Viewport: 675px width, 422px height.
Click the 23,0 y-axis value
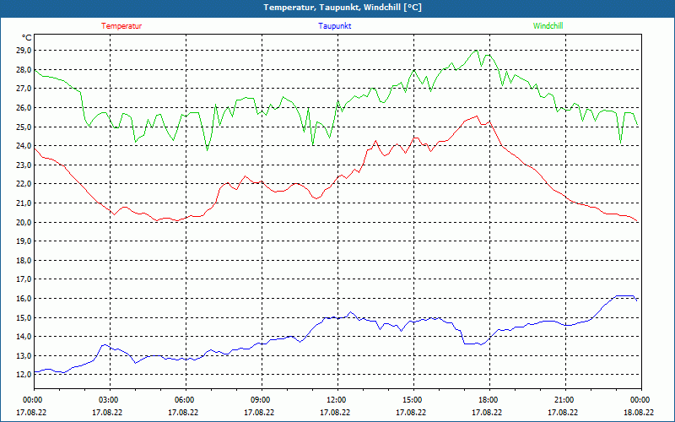tap(24, 165)
